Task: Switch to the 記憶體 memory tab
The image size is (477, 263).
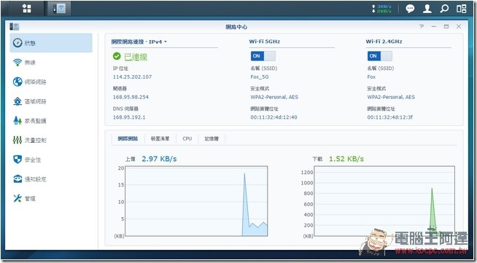Action: click(x=212, y=139)
